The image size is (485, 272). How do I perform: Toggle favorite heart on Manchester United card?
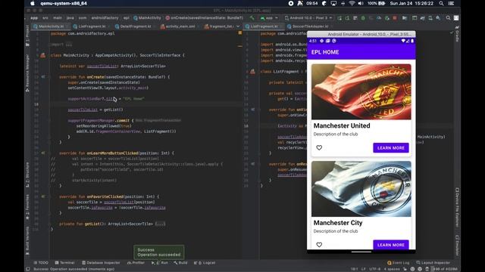319,148
